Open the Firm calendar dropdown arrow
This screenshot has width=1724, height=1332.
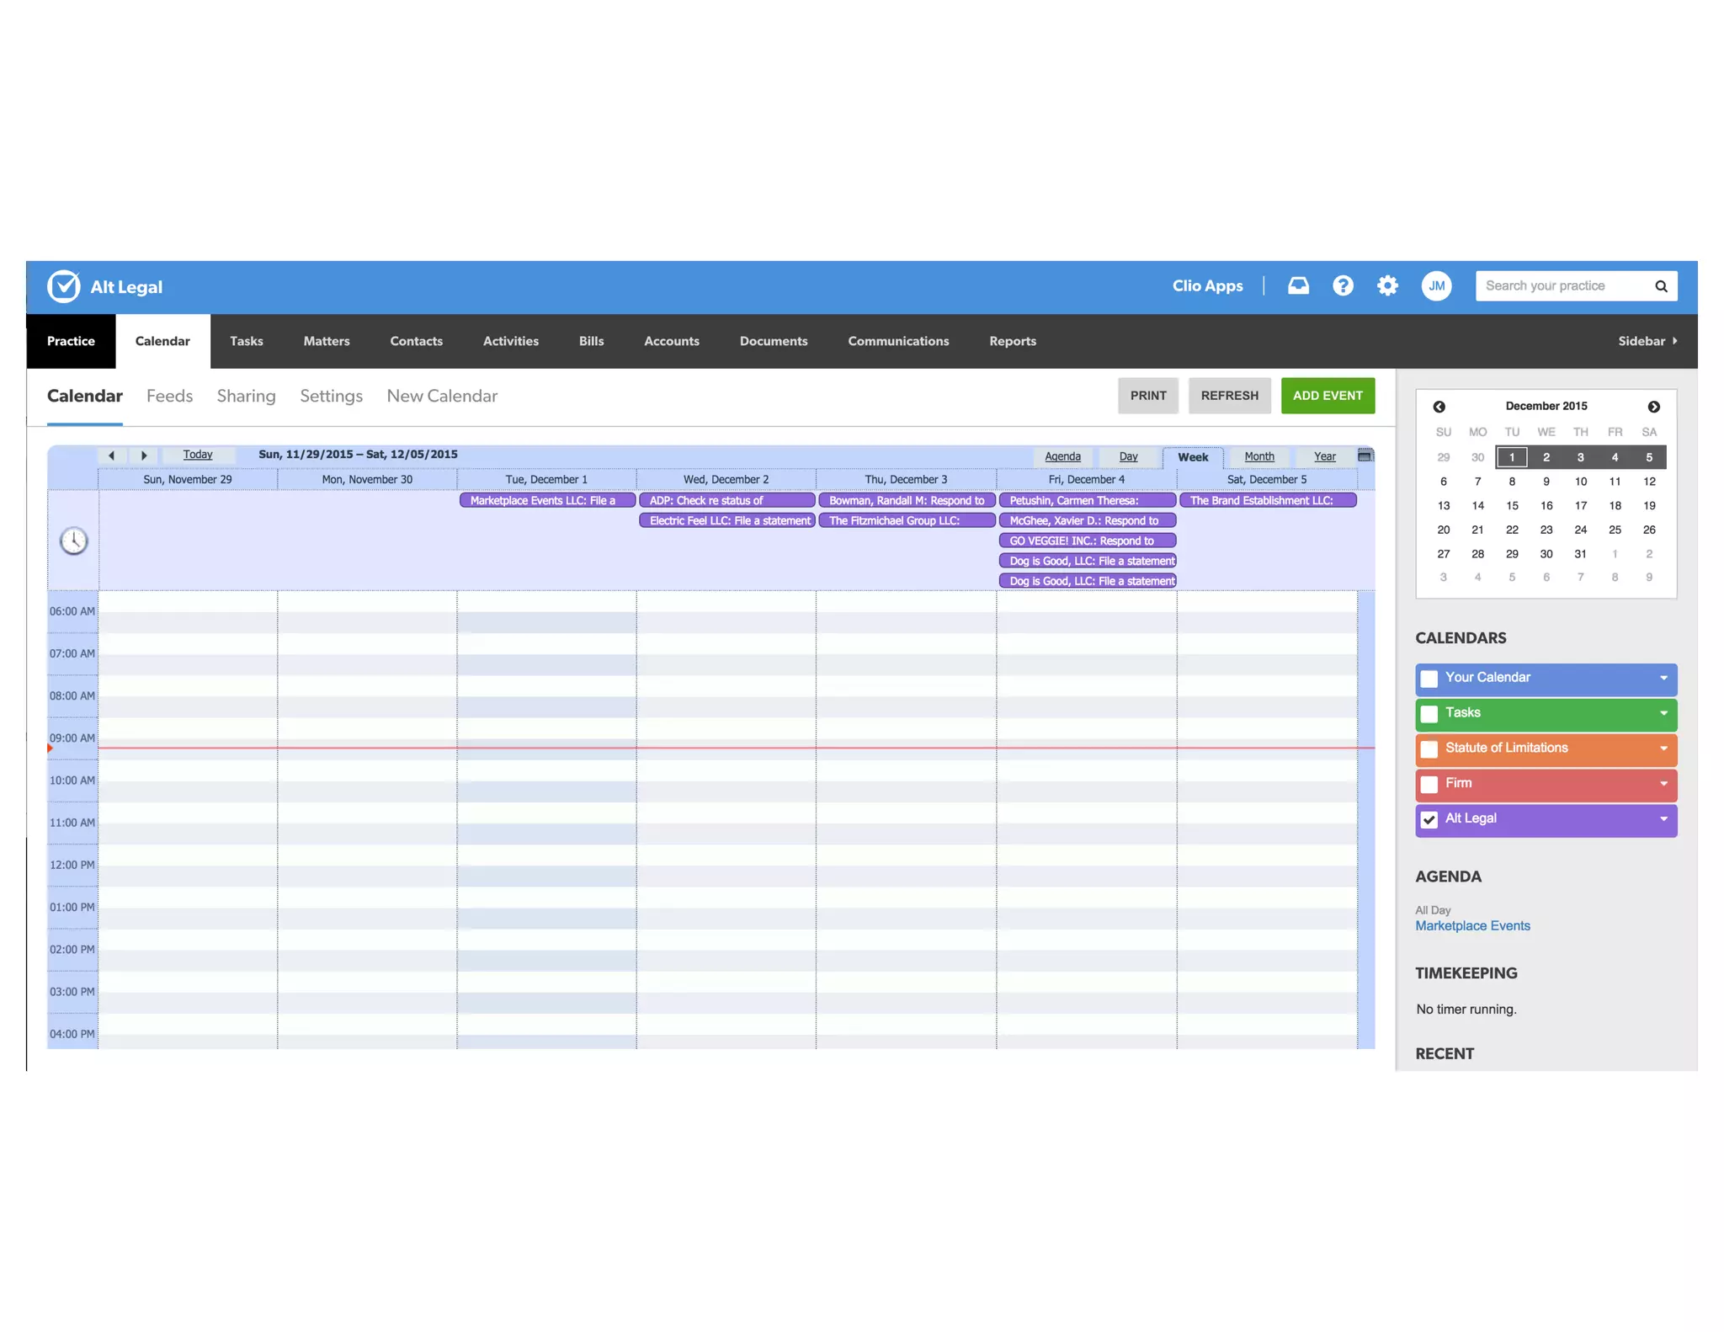[x=1663, y=784]
